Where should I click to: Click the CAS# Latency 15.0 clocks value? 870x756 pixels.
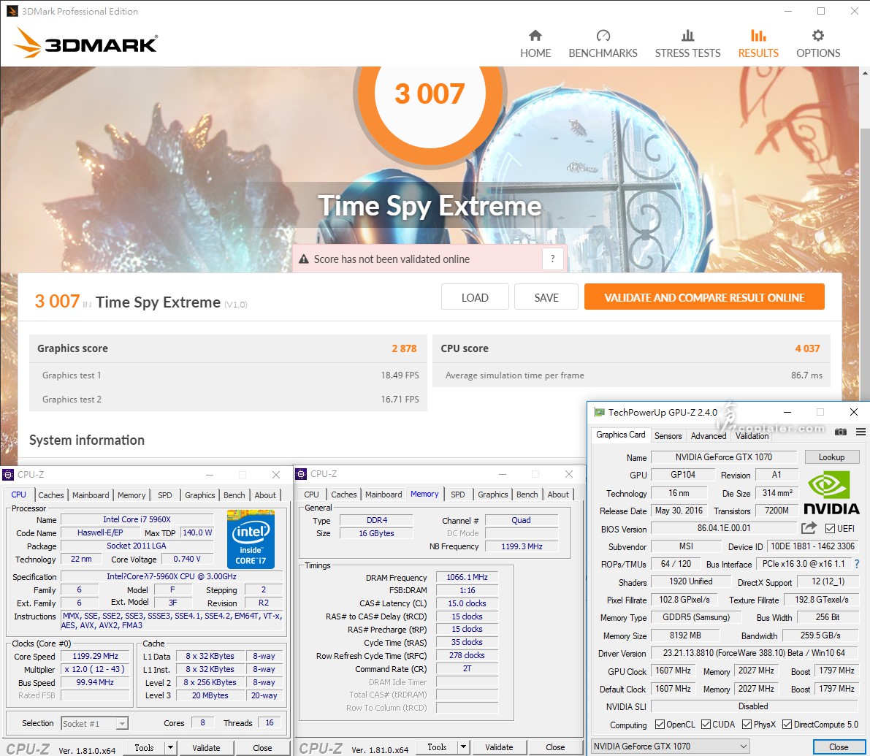click(x=468, y=603)
